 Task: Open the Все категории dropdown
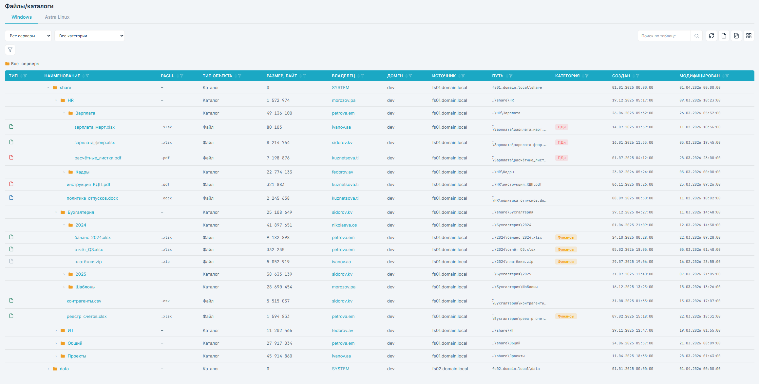click(89, 36)
